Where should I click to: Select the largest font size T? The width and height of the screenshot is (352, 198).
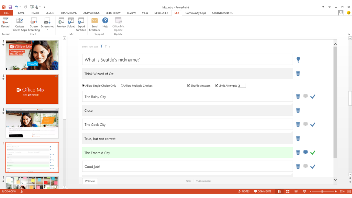click(x=101, y=46)
